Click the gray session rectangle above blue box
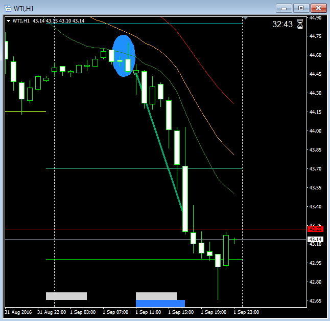 (x=156, y=296)
